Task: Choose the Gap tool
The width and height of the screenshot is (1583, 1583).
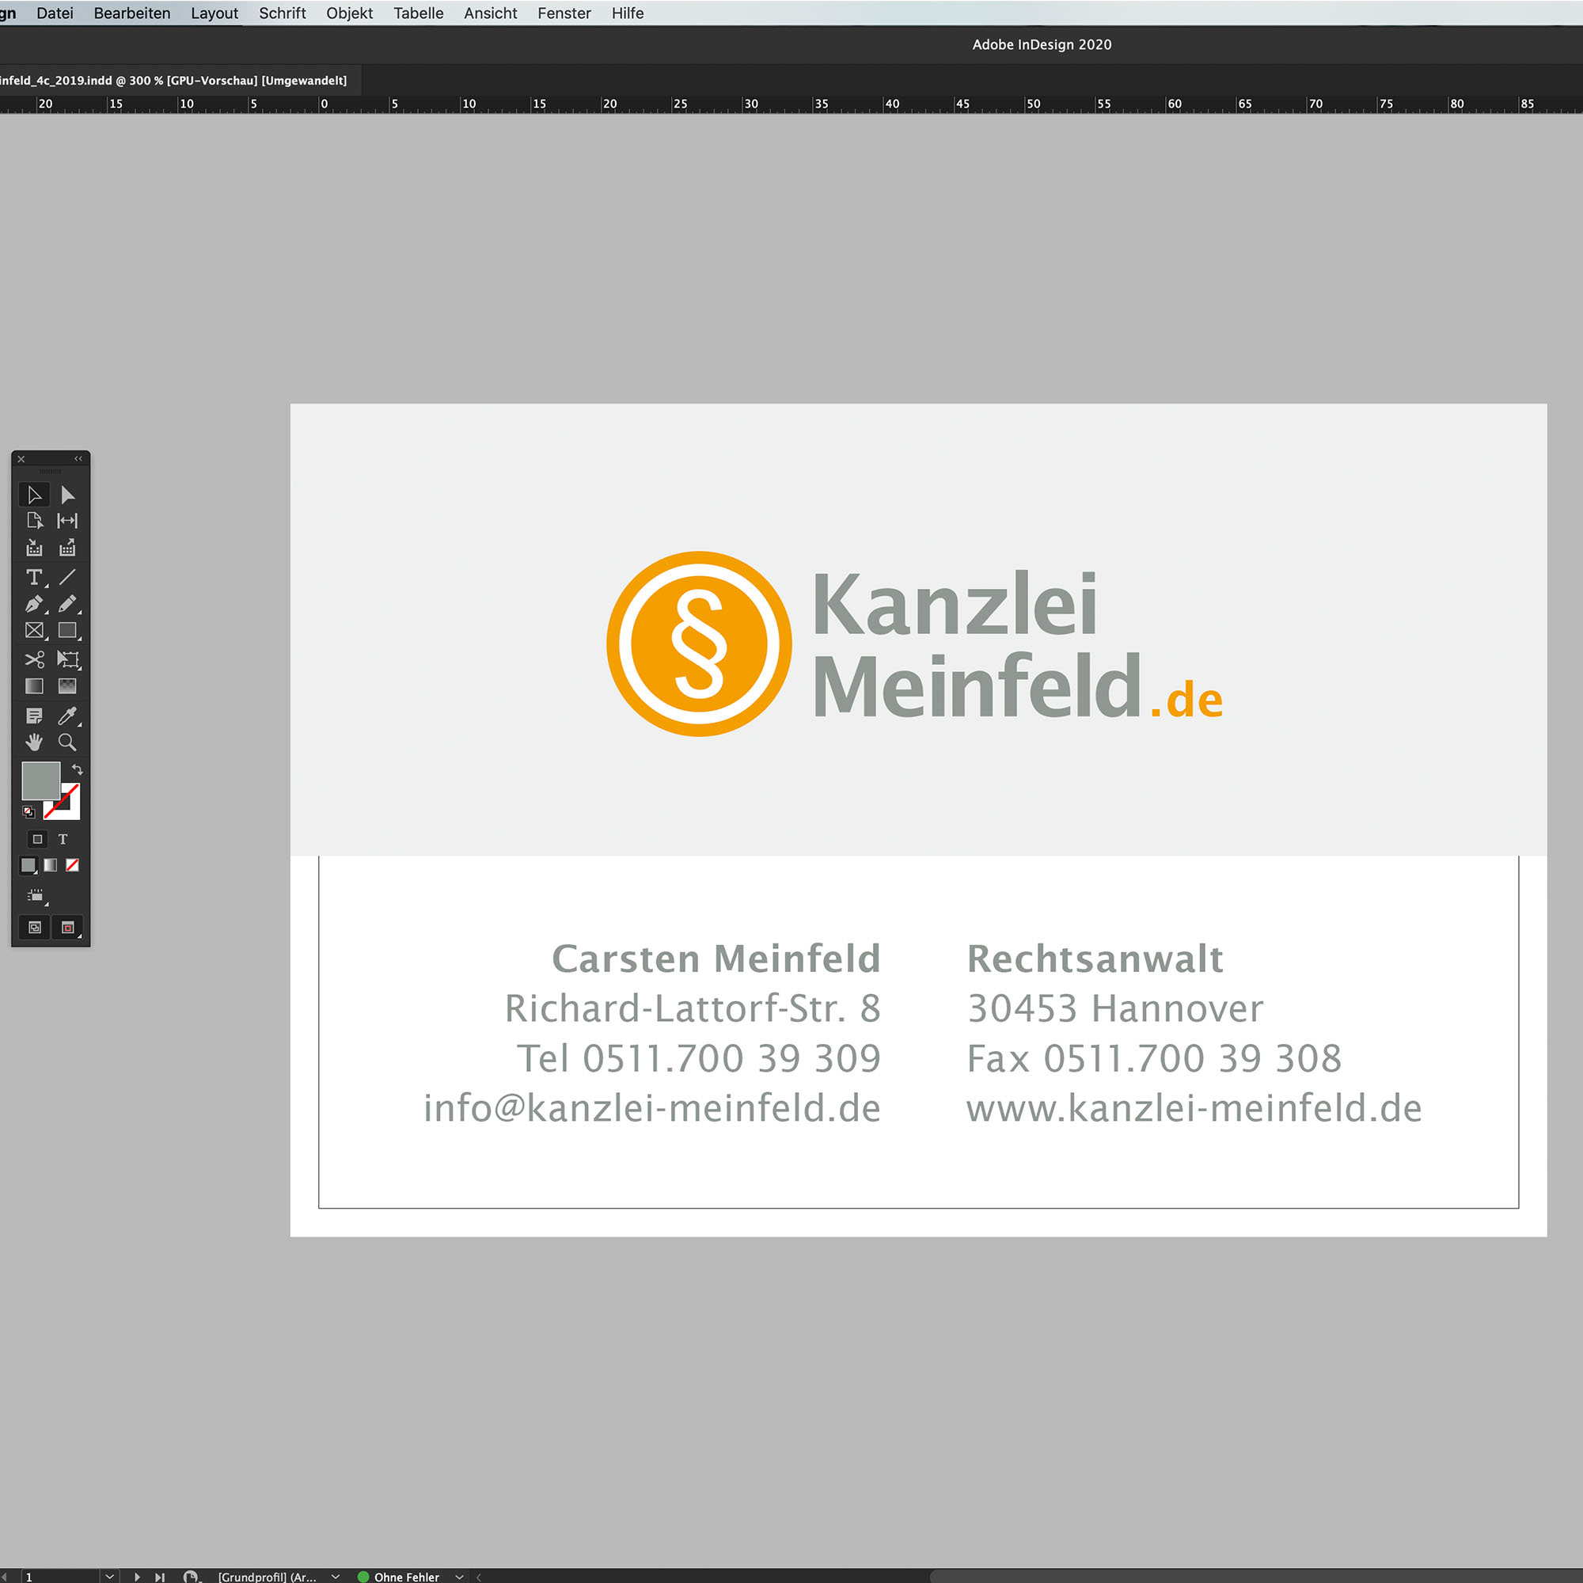Action: coord(67,520)
